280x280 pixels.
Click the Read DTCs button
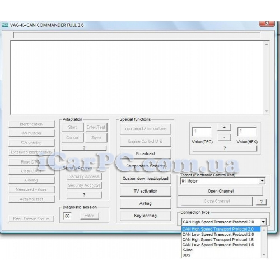[31, 162]
